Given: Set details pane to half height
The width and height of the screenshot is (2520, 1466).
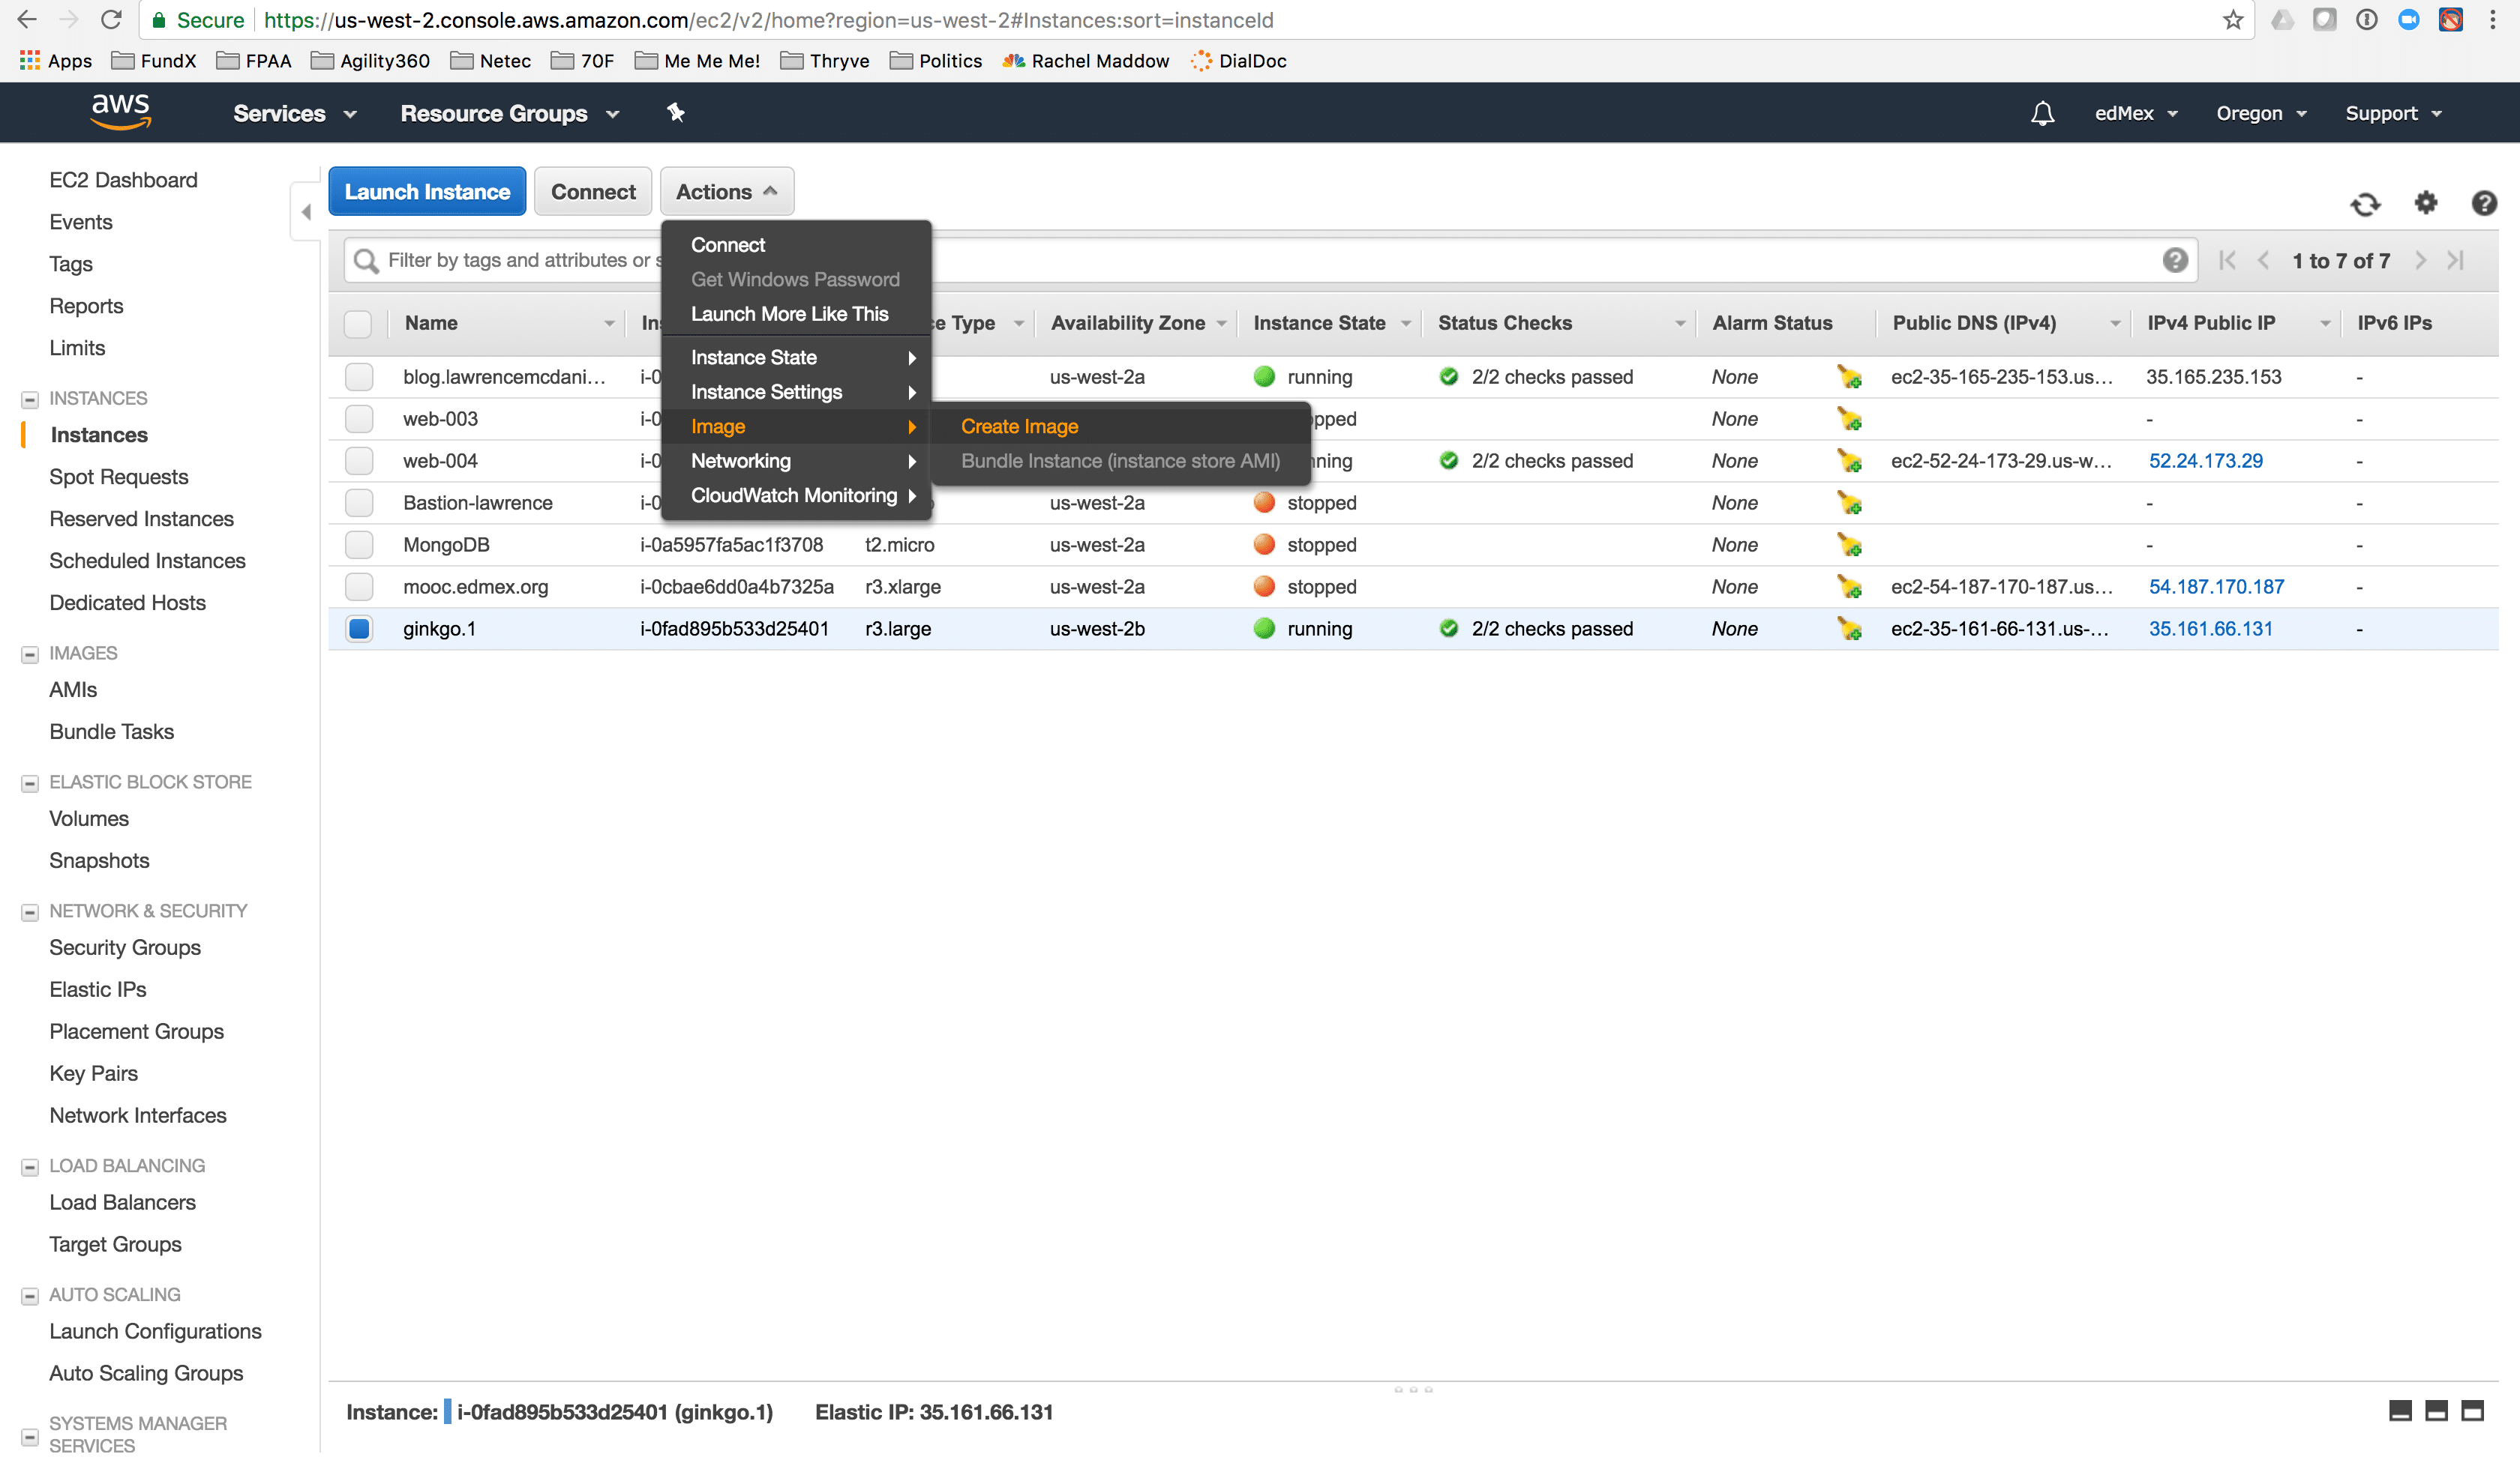Looking at the screenshot, I should tap(2436, 1411).
